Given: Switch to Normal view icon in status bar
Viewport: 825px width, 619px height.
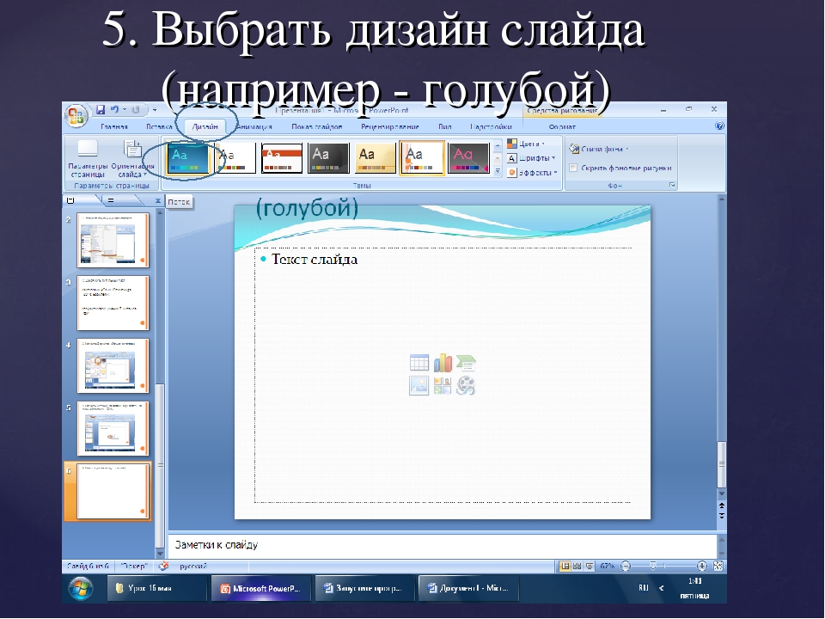Looking at the screenshot, I should click(x=565, y=567).
